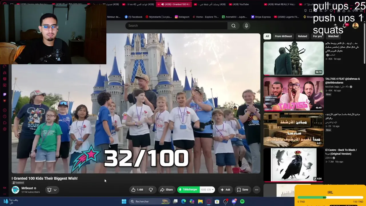This screenshot has width=366, height=206.
Task: Switch to the "(428) What REALLY Happ" tab
Action: (x=280, y=4)
